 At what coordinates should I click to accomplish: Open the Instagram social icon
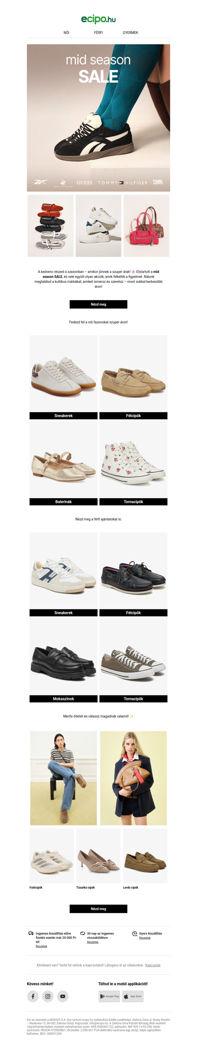click(48, 996)
